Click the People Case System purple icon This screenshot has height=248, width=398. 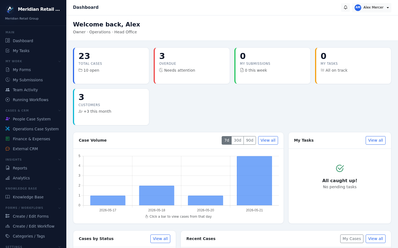tap(8, 119)
